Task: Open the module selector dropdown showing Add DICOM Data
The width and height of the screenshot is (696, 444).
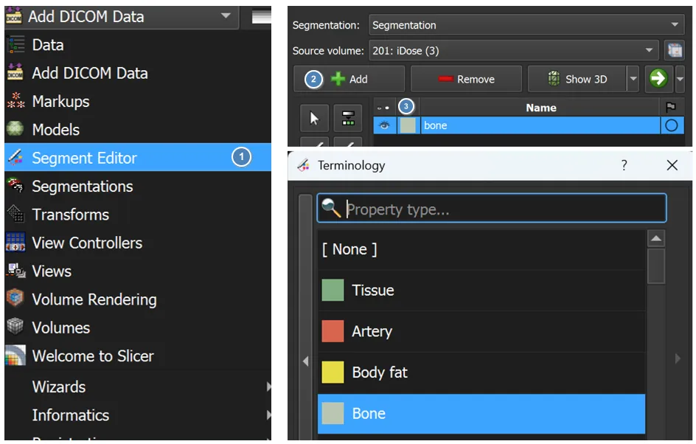Action: [122, 17]
